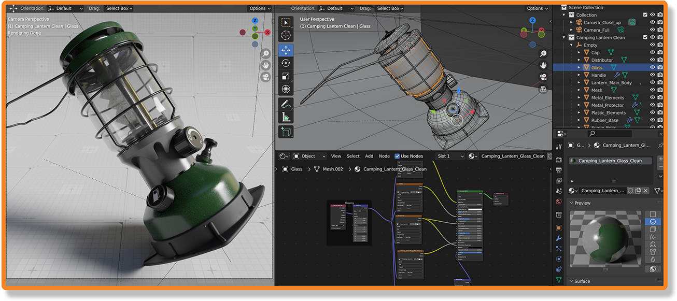Open the Add menu in node editor
677x301 pixels.
[369, 156]
